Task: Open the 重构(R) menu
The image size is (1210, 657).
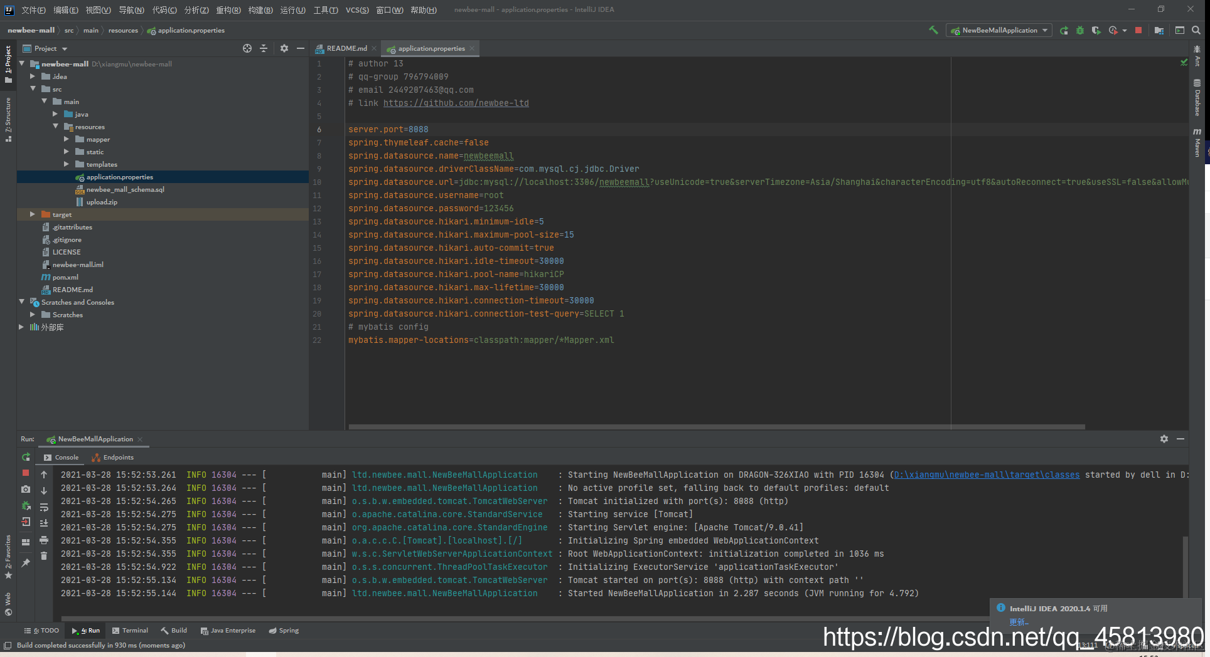Action: click(228, 9)
